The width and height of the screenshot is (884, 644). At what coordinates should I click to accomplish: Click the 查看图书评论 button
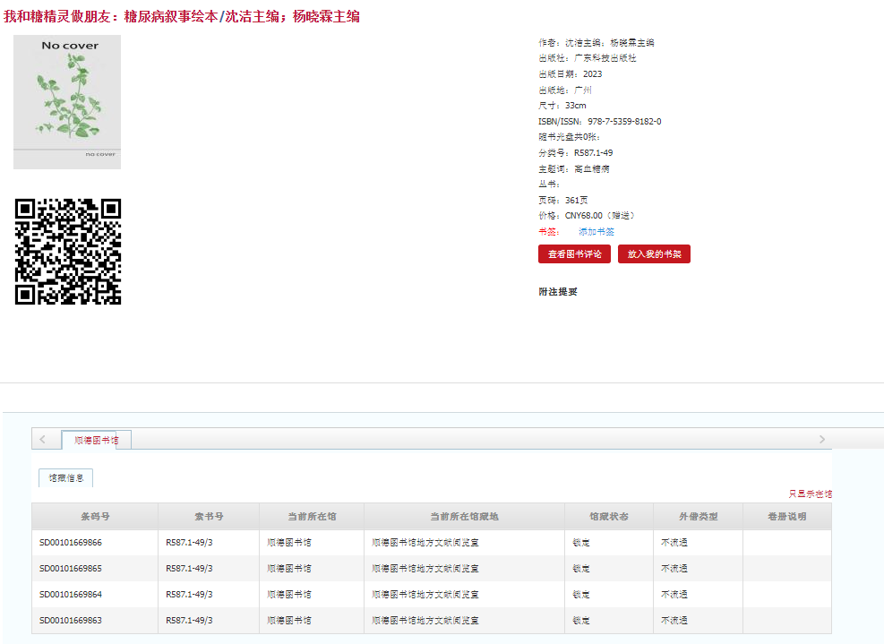574,253
